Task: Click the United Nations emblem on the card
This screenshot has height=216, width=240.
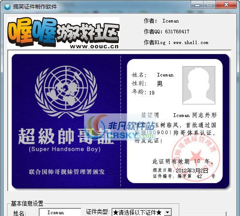Action: click(x=66, y=92)
